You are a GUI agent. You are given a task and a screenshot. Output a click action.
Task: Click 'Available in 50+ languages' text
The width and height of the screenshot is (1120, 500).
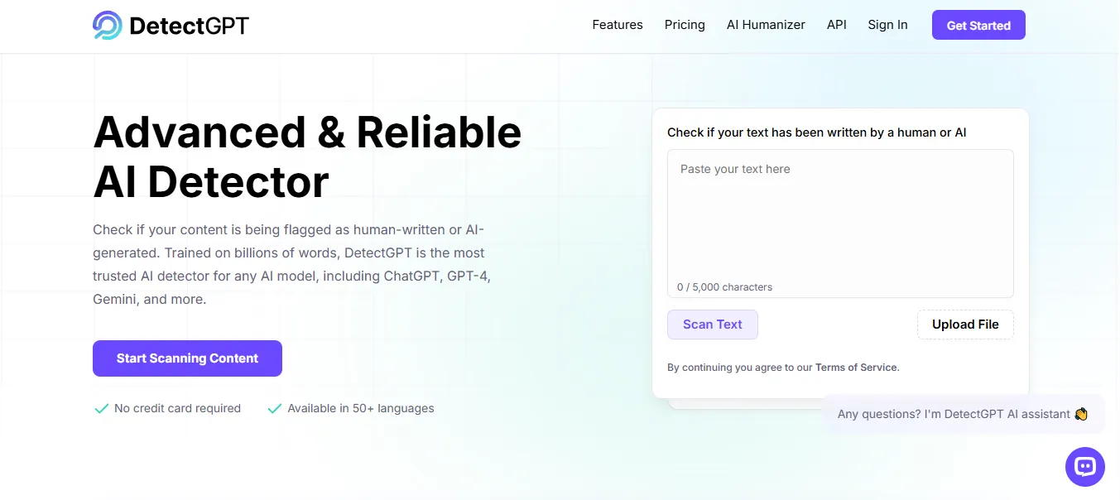(360, 408)
